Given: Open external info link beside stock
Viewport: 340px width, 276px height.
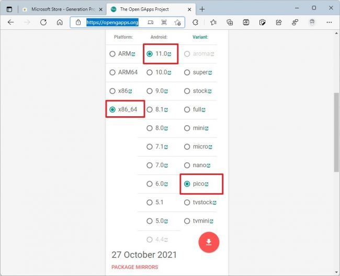Looking at the screenshot, I should (210, 92).
